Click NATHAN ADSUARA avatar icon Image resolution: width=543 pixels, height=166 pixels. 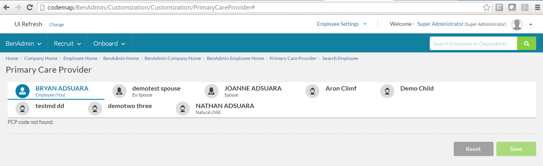[x=183, y=108]
